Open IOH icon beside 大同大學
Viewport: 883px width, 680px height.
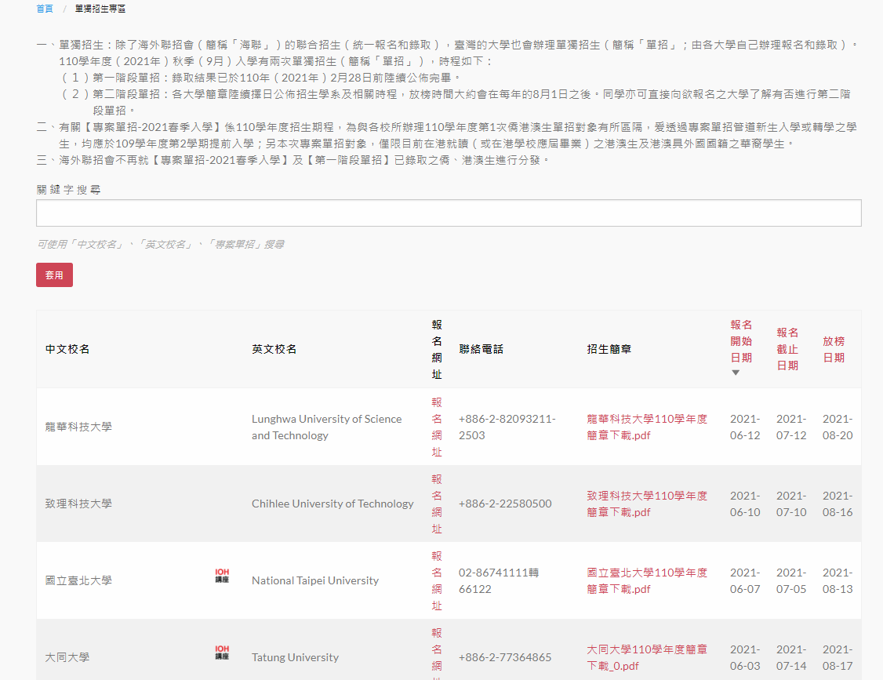pos(222,653)
